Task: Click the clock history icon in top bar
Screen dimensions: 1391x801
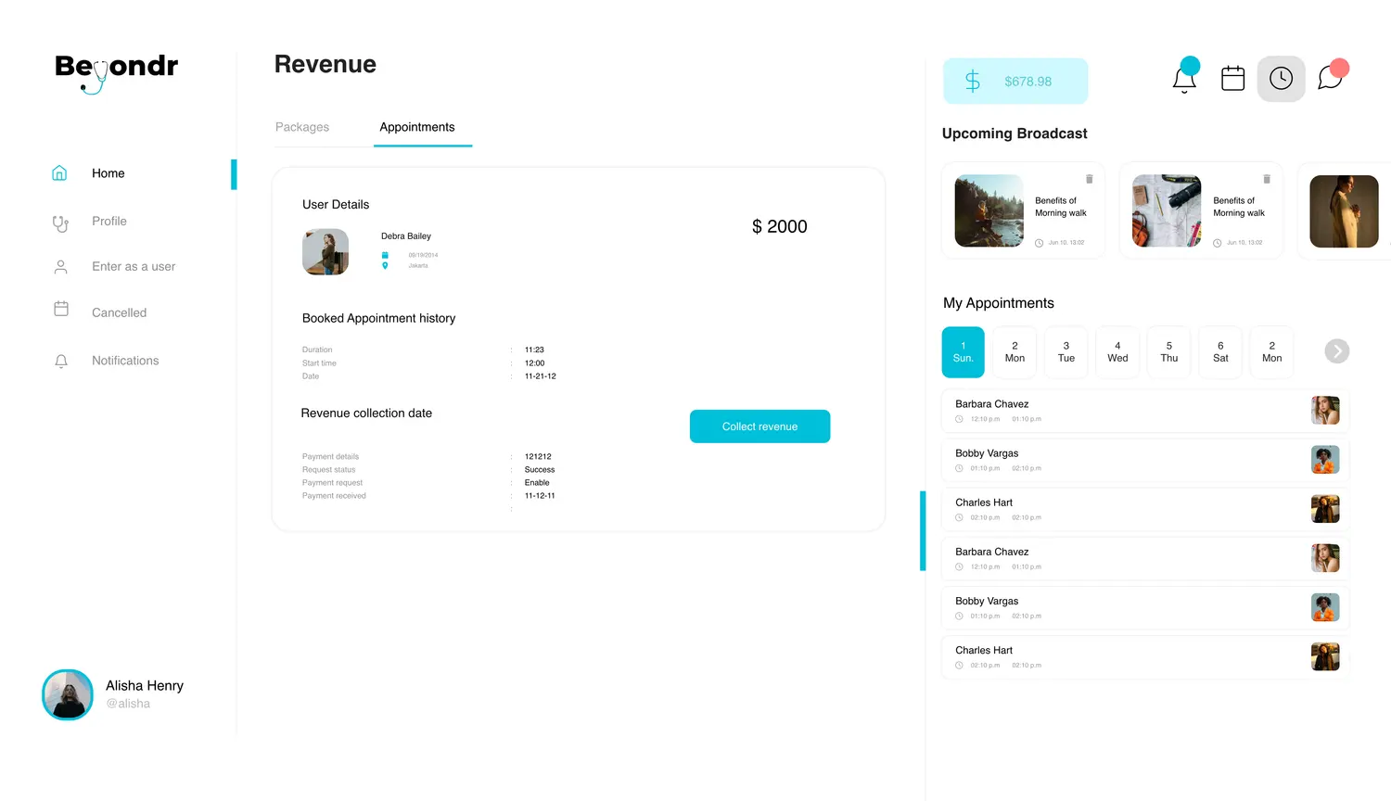Action: click(x=1282, y=79)
